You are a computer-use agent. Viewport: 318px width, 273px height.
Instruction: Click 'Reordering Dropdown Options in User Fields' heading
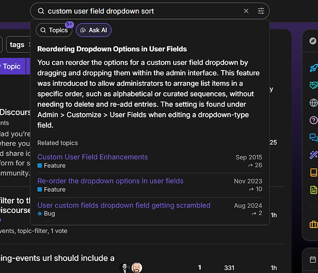point(112,49)
